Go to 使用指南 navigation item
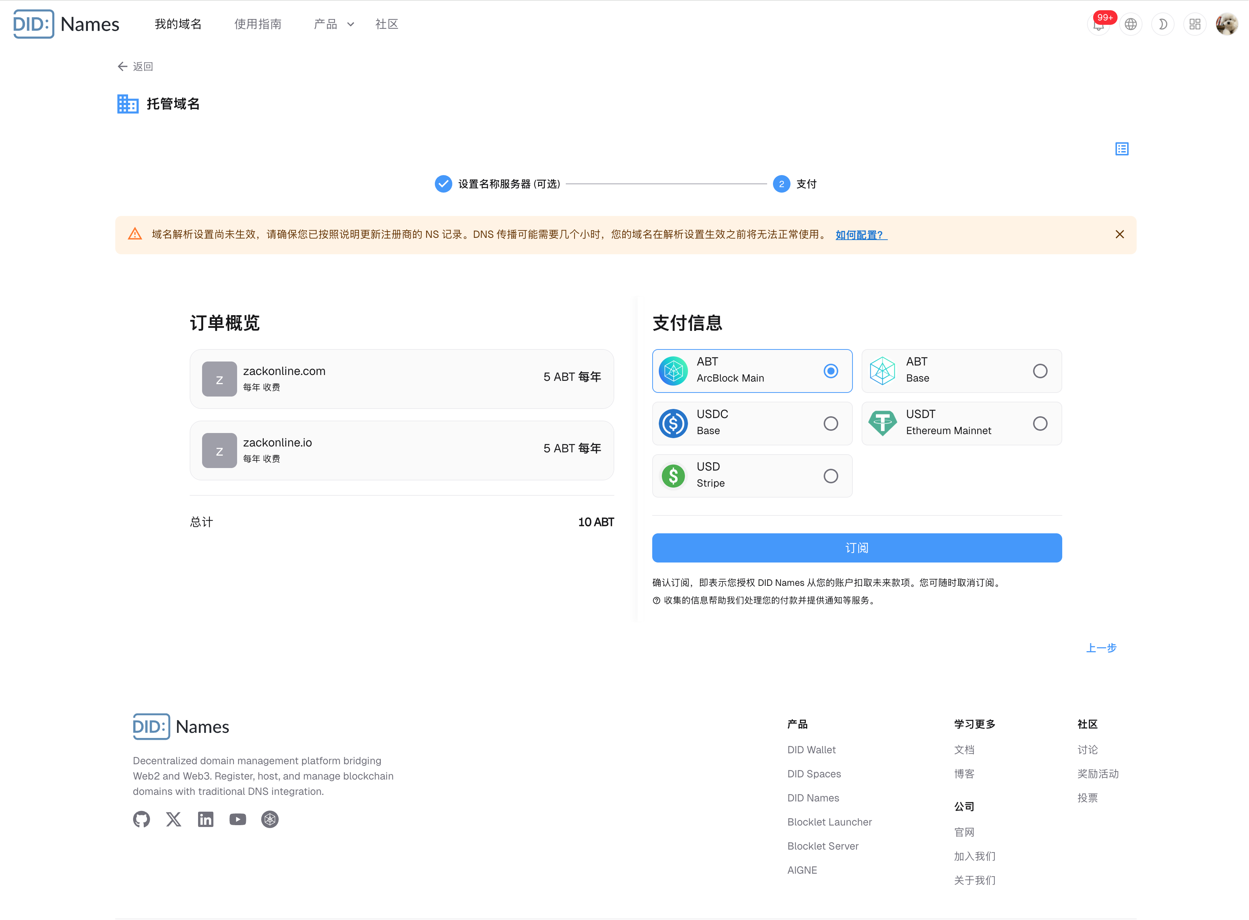 pyautogui.click(x=258, y=24)
